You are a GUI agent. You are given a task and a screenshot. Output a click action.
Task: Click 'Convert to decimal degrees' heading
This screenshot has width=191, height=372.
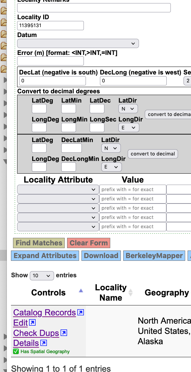[x=59, y=91]
